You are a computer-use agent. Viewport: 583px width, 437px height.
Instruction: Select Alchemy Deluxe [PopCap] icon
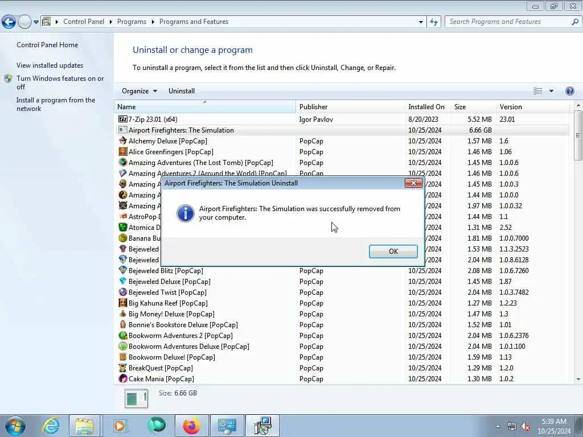click(123, 141)
